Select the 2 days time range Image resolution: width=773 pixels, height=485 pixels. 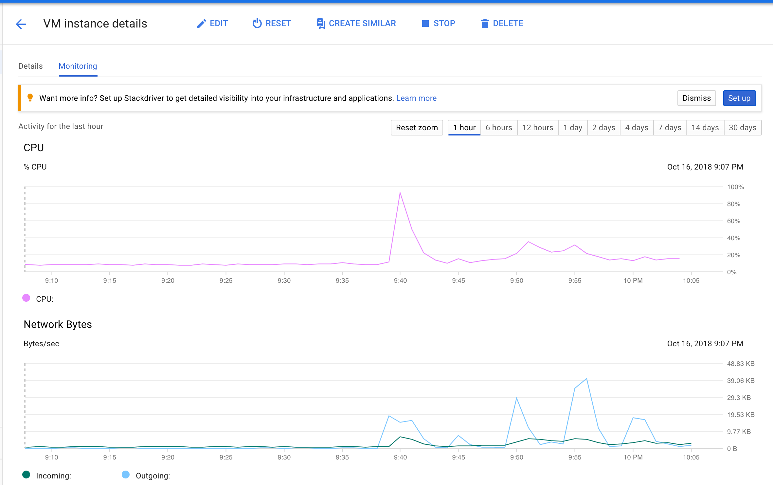coord(603,128)
